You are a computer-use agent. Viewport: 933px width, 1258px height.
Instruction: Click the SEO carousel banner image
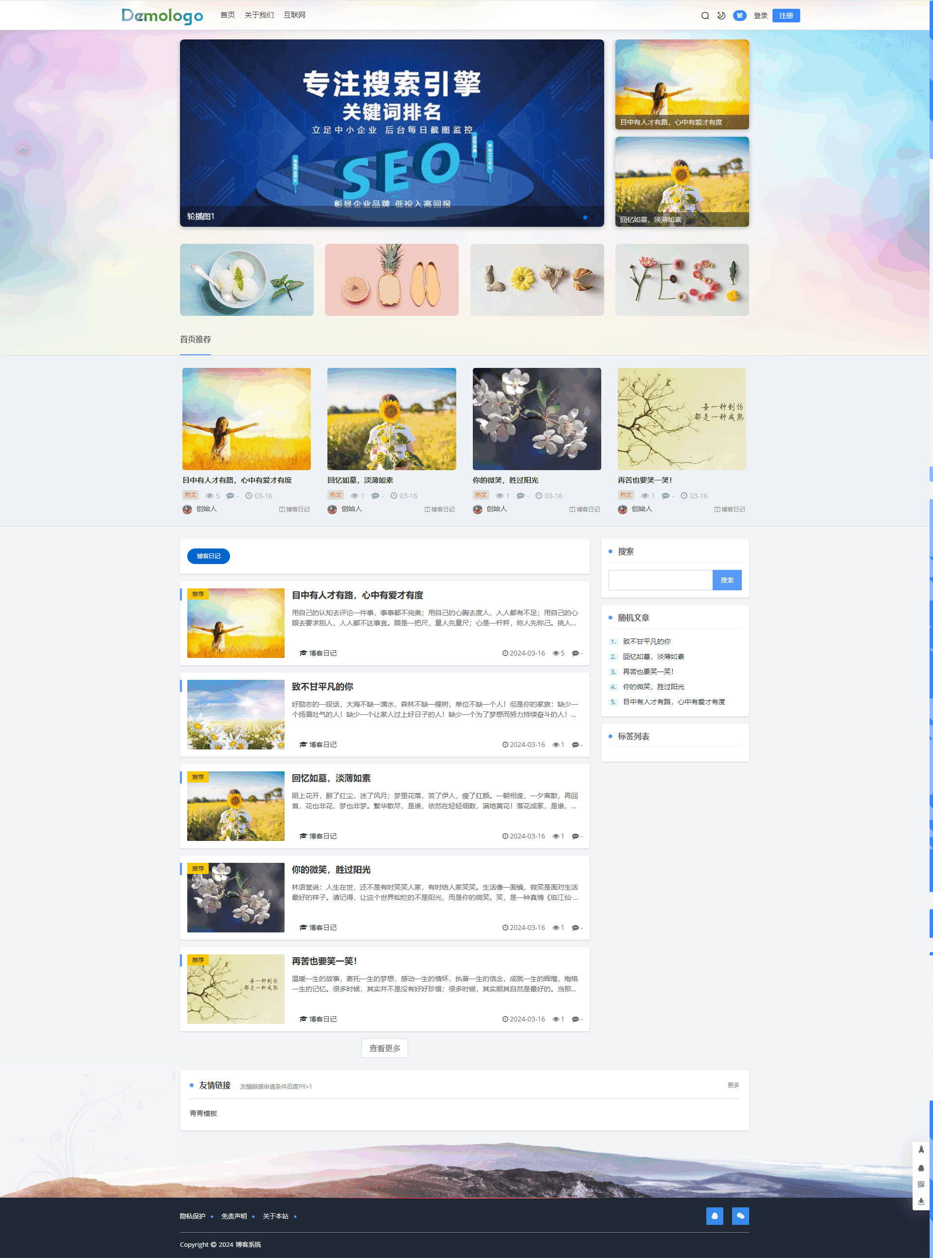392,133
